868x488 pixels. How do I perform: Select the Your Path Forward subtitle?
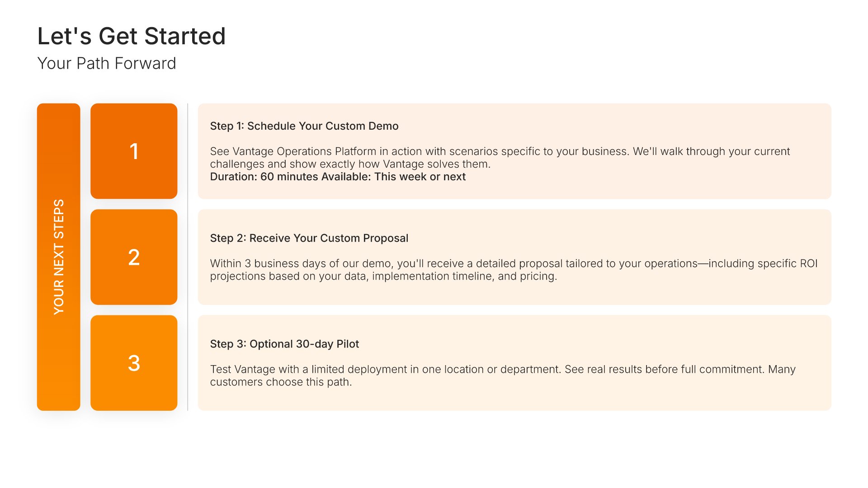pos(107,64)
